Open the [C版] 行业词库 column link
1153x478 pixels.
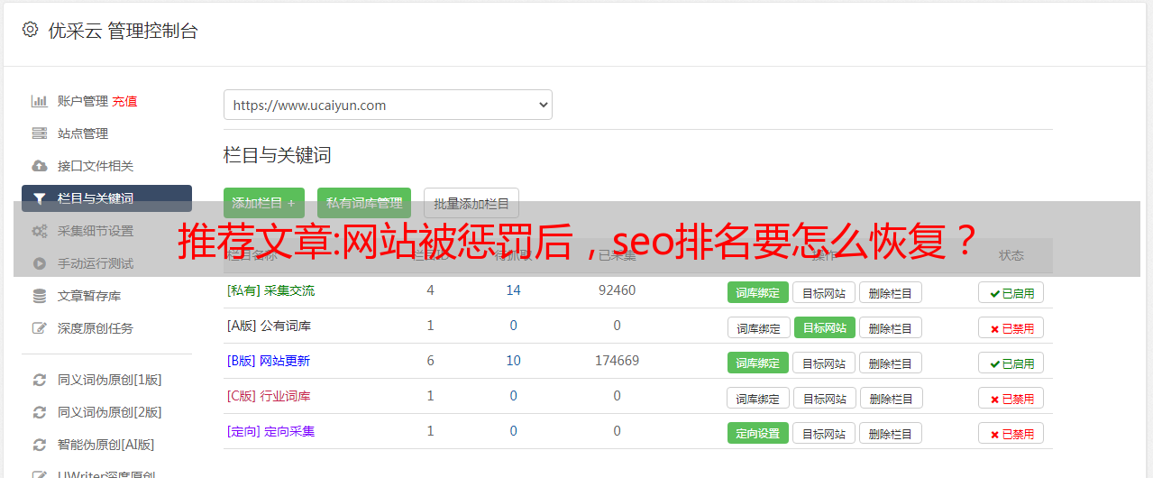[x=269, y=396]
